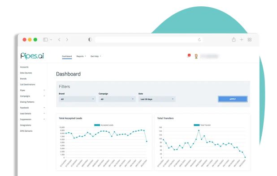Open the Get Help menu

pos(96,56)
